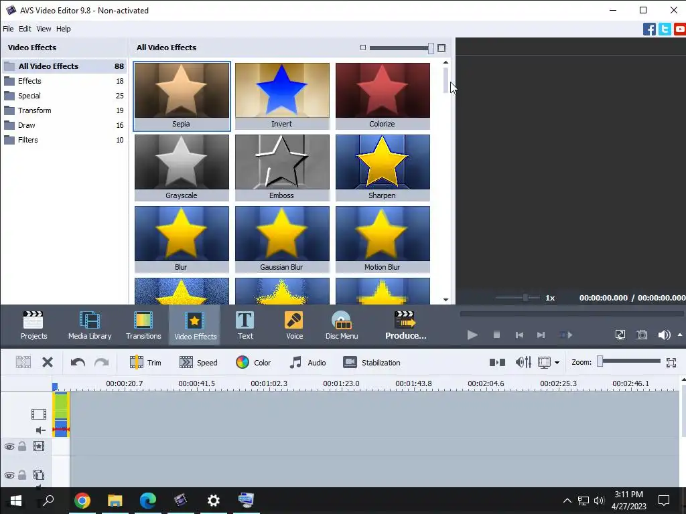
Task: Select the Motion Blur effect
Action: [x=383, y=240]
